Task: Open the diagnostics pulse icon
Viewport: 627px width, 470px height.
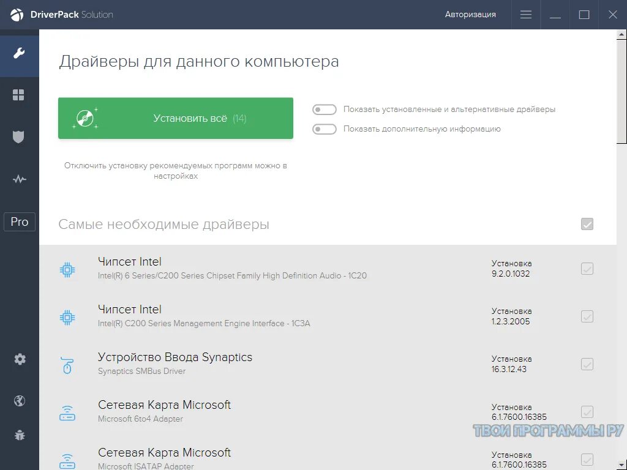Action: [19, 179]
